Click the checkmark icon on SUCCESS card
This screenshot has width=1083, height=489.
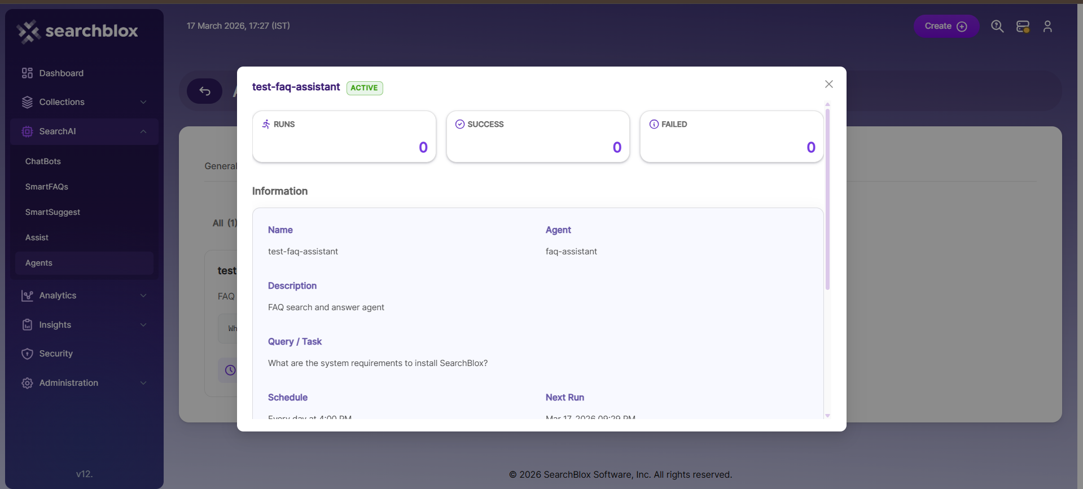[460, 124]
